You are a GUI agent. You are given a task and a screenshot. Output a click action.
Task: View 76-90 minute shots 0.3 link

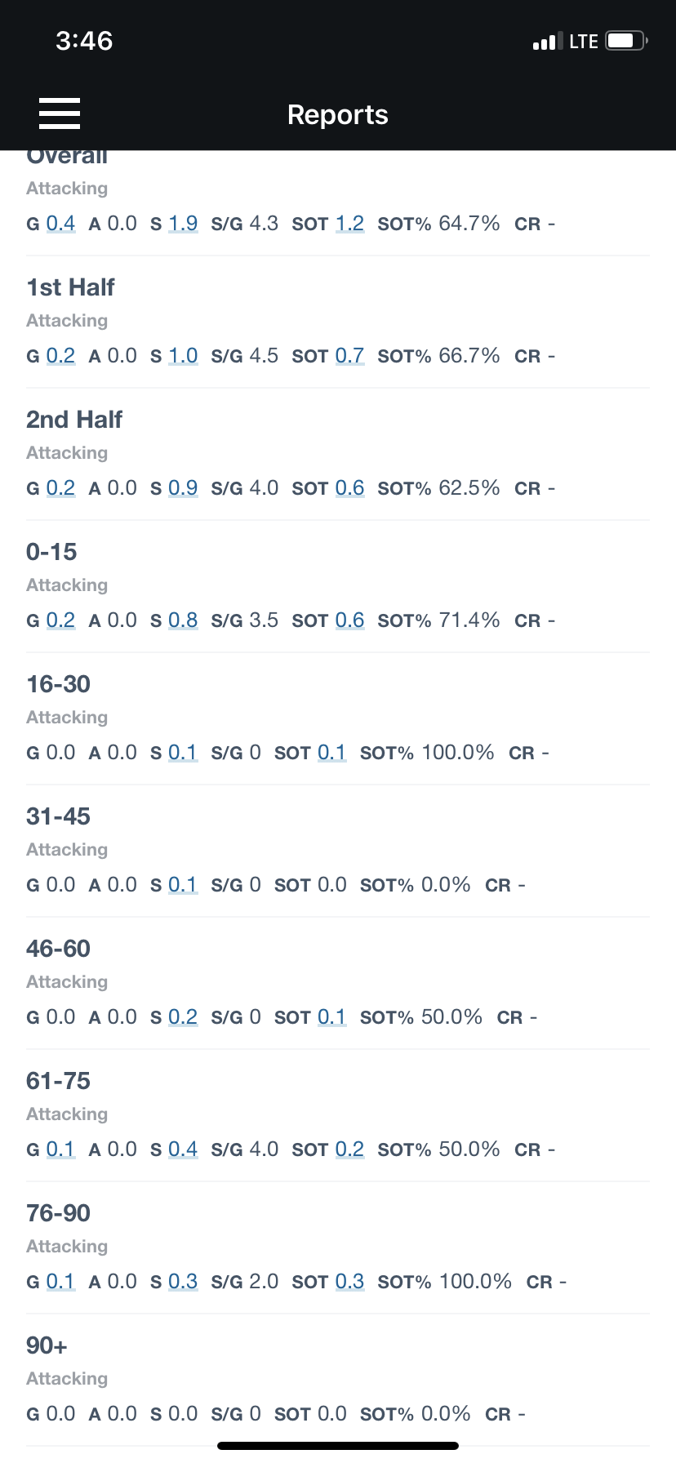183,1282
